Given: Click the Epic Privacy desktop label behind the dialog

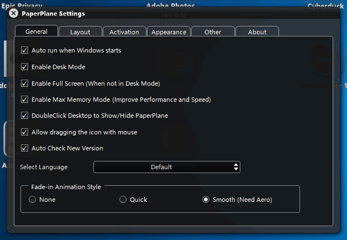Looking at the screenshot, I should 22,6.
